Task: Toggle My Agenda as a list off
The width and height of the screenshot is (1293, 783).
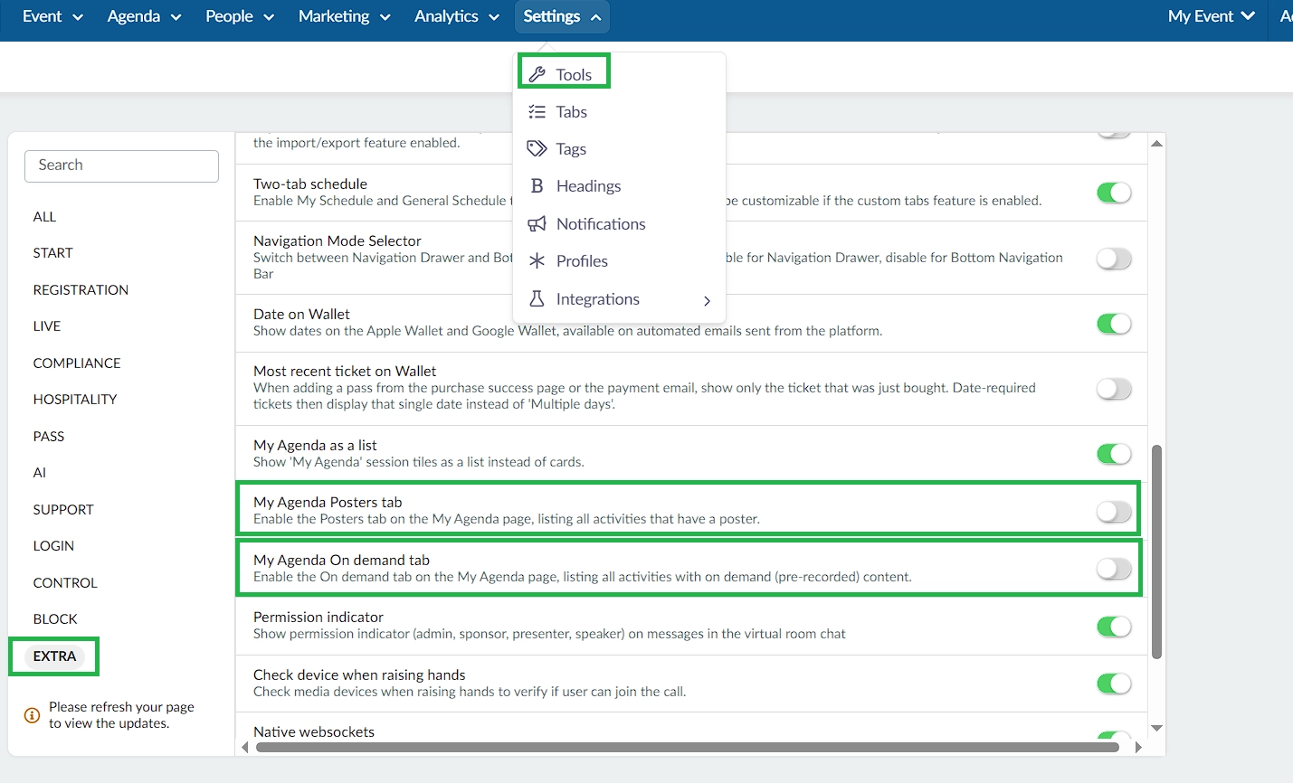Action: click(1114, 454)
